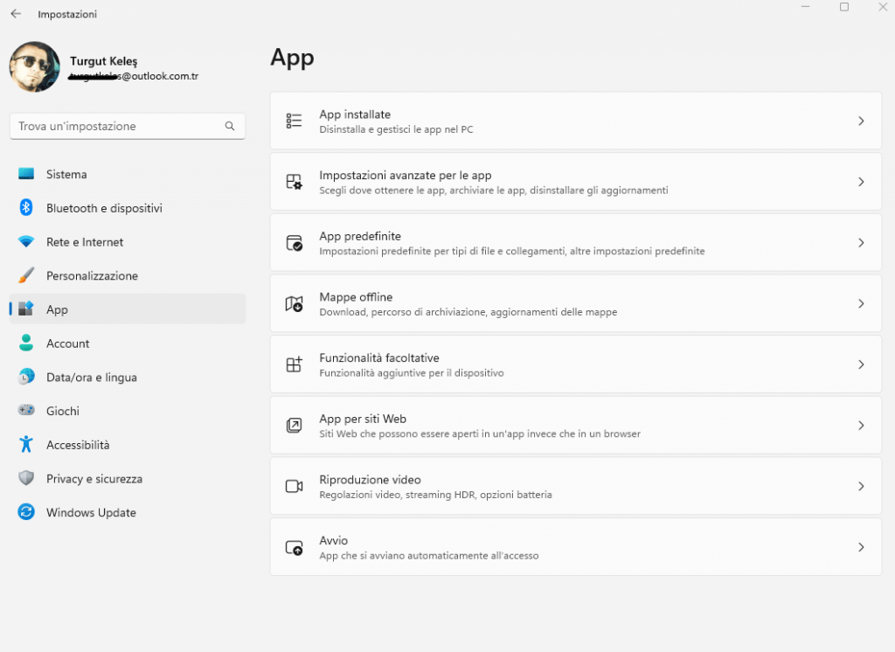
Task: Click the search magnifier icon
Action: pyautogui.click(x=230, y=126)
